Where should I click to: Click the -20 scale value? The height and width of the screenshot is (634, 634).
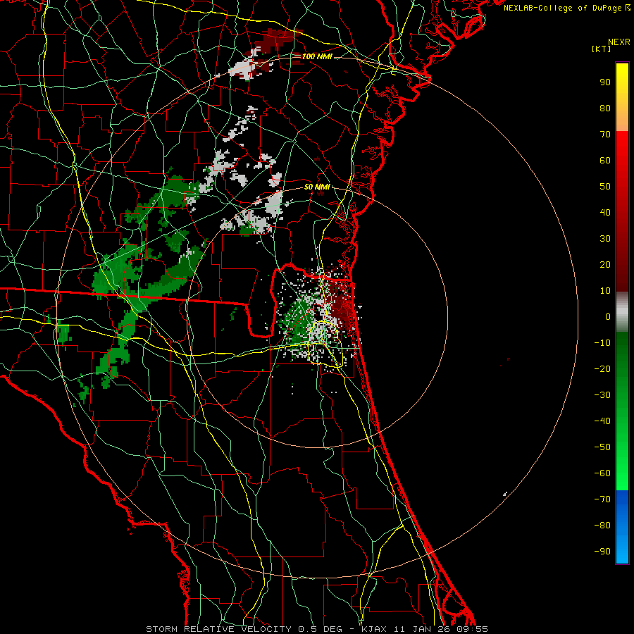pyautogui.click(x=602, y=369)
